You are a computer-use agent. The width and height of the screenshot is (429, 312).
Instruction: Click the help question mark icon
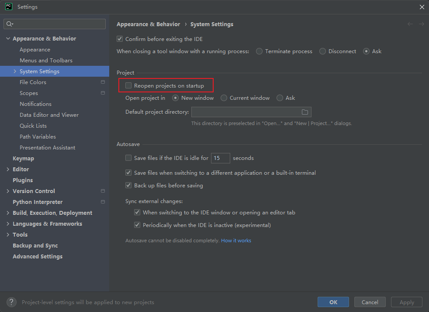click(x=12, y=302)
